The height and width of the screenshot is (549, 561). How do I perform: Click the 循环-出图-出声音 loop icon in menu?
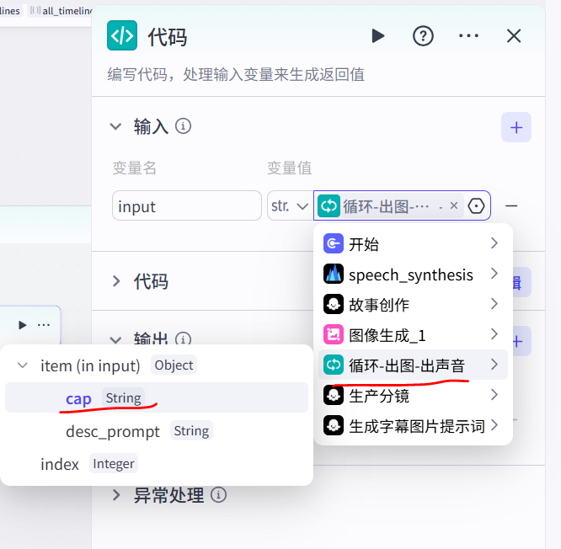tap(334, 365)
